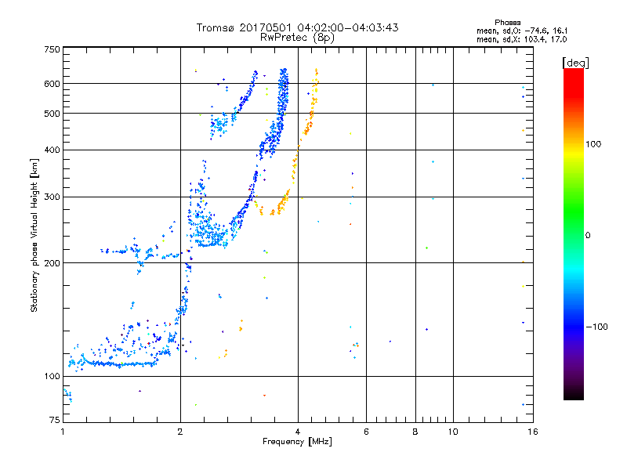This screenshot has width=627, height=470.
Task: Click the 'Phases' heading text
Action: (x=507, y=23)
